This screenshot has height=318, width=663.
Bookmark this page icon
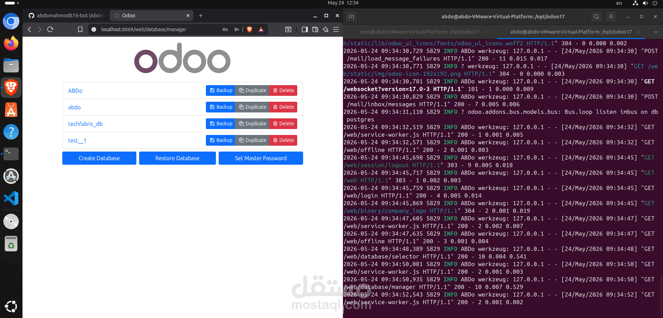click(80, 29)
